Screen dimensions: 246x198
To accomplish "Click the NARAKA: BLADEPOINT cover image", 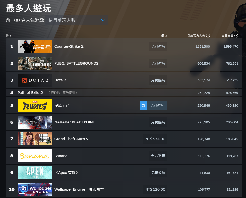I will click(x=35, y=122).
